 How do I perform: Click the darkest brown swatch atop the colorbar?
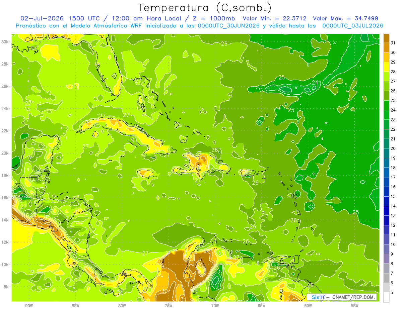point(386,38)
